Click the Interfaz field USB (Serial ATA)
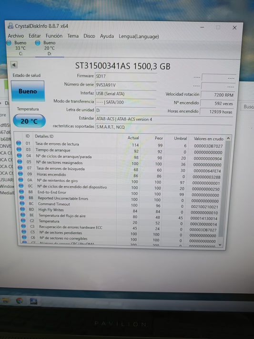 click(x=125, y=93)
